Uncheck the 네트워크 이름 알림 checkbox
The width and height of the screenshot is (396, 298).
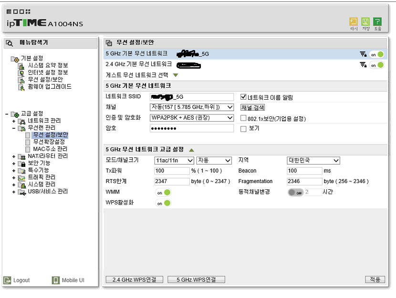[243, 97]
